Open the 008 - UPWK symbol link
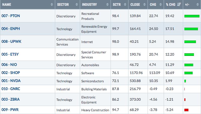 coord(11,42)
